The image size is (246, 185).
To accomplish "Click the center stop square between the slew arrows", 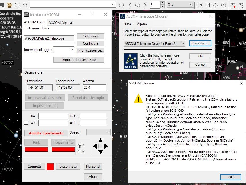I will [100, 146].
